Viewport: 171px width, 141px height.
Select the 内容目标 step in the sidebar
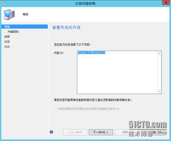pyautogui.click(x=13, y=32)
